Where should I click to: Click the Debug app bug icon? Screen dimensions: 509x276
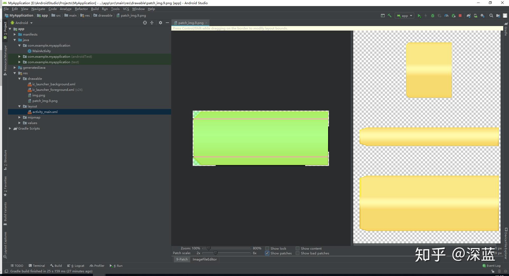[x=432, y=16]
